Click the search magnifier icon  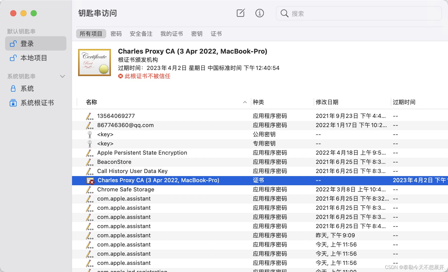point(284,13)
